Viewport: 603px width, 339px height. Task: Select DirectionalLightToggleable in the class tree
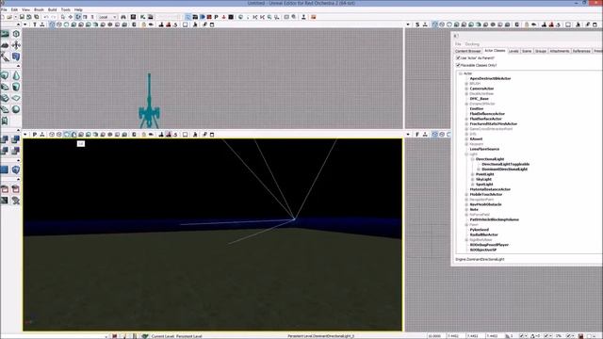506,164
